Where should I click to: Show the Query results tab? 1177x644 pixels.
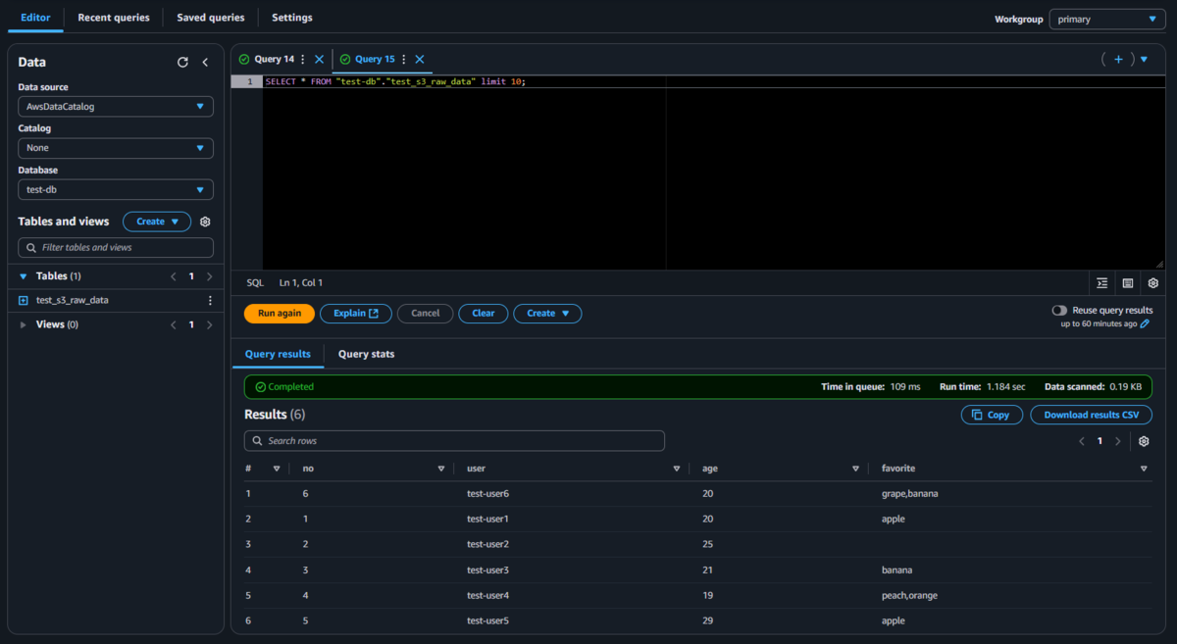pyautogui.click(x=278, y=354)
